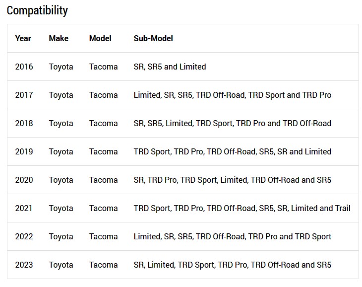Select the Make column header
The image size is (362, 287).
click(x=59, y=38)
